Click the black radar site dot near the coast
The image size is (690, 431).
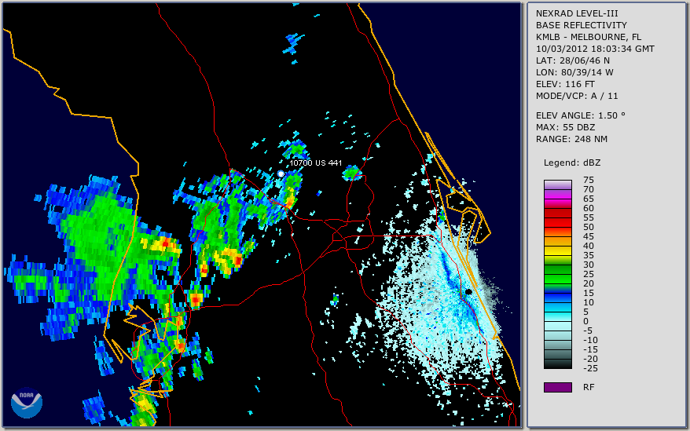click(468, 292)
